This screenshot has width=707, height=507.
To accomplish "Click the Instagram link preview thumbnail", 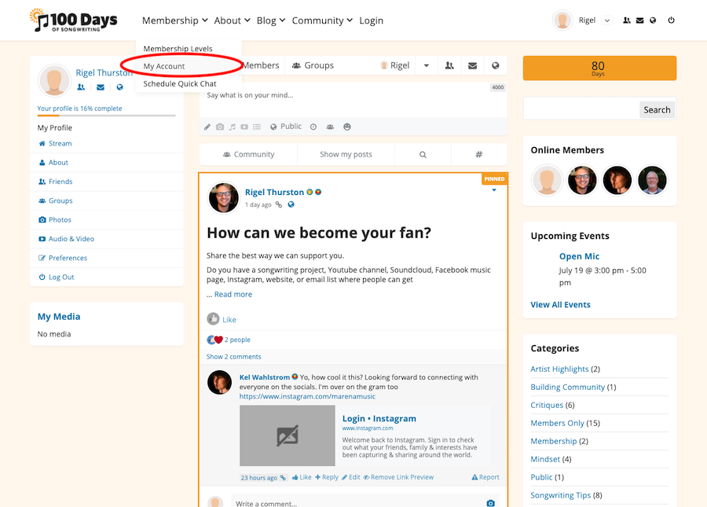I will tap(288, 435).
